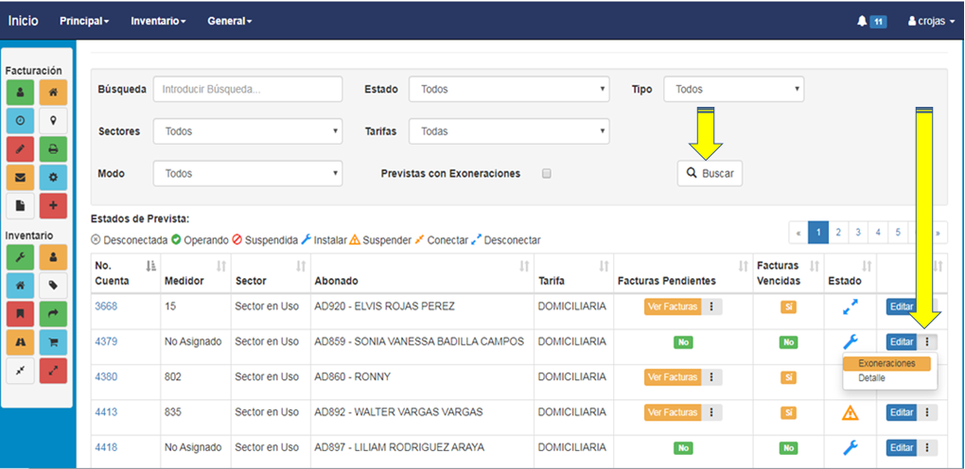Expand the Sectores dropdown
The width and height of the screenshot is (965, 469).
(248, 131)
